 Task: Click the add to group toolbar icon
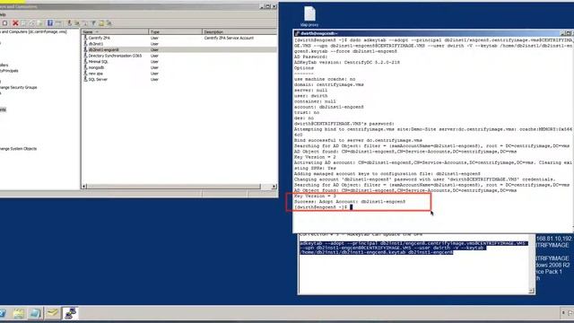[x=109, y=23]
